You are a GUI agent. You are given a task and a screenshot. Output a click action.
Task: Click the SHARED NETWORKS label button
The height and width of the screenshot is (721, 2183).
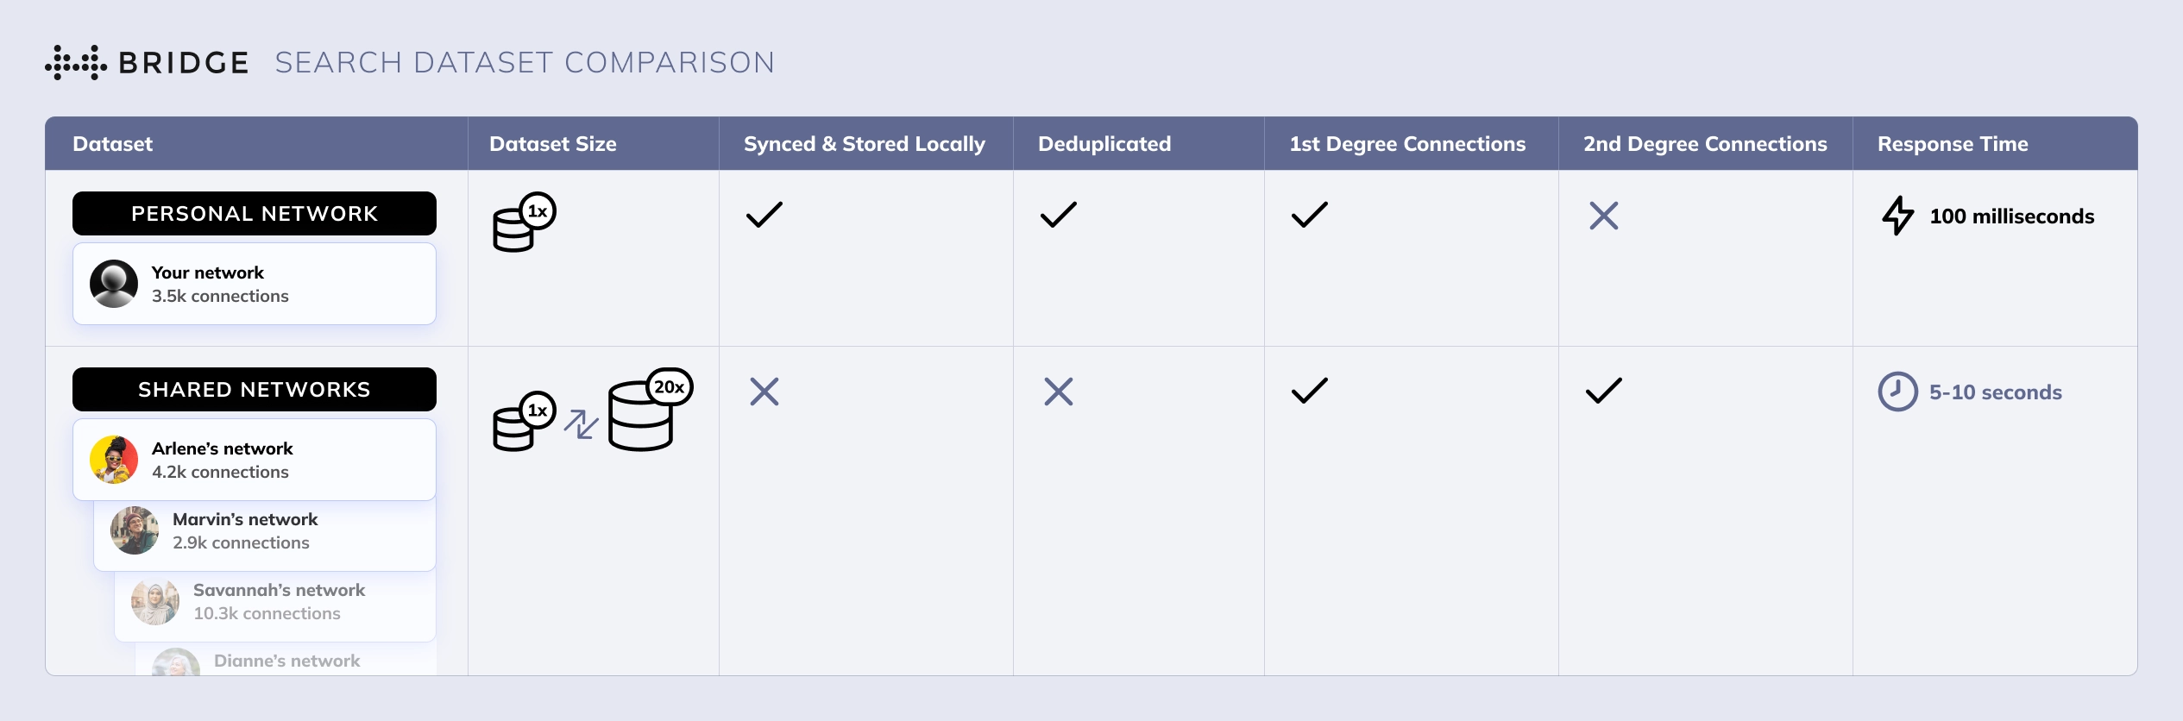click(255, 390)
